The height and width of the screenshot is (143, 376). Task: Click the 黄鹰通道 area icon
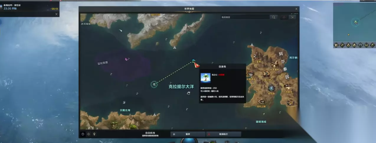[251, 74]
